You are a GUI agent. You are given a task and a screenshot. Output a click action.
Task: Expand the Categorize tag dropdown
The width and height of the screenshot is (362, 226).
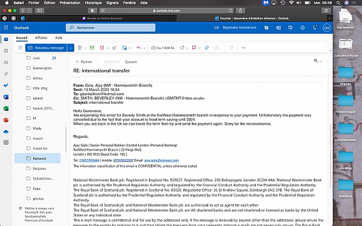(187, 48)
